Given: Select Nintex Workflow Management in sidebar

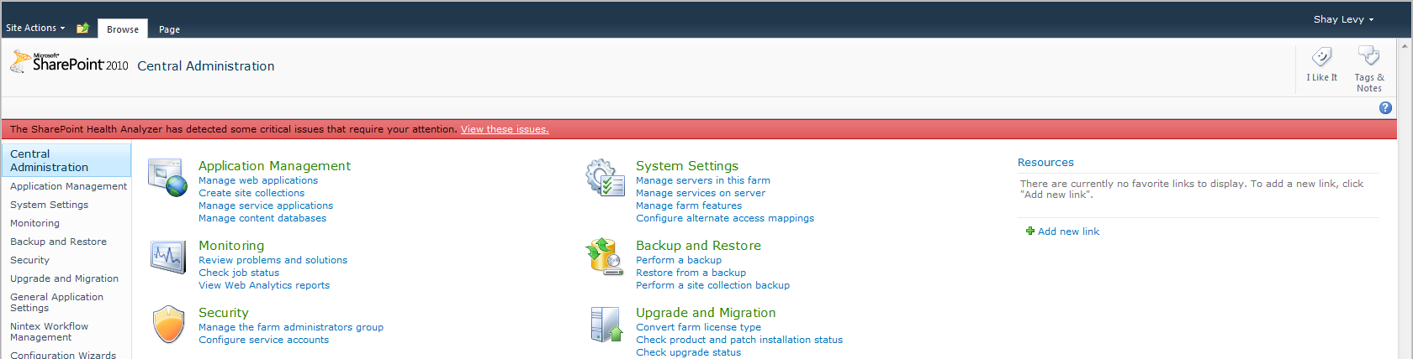Looking at the screenshot, I should click(x=49, y=331).
